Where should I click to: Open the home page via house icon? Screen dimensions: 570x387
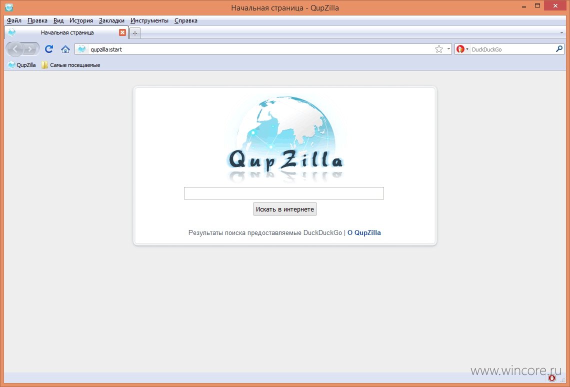tap(65, 49)
